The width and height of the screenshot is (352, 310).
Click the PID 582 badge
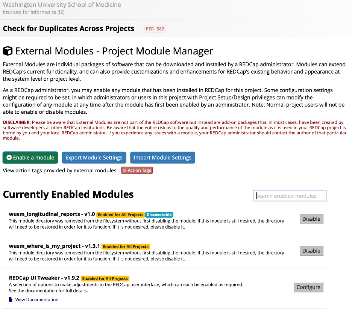tap(155, 29)
